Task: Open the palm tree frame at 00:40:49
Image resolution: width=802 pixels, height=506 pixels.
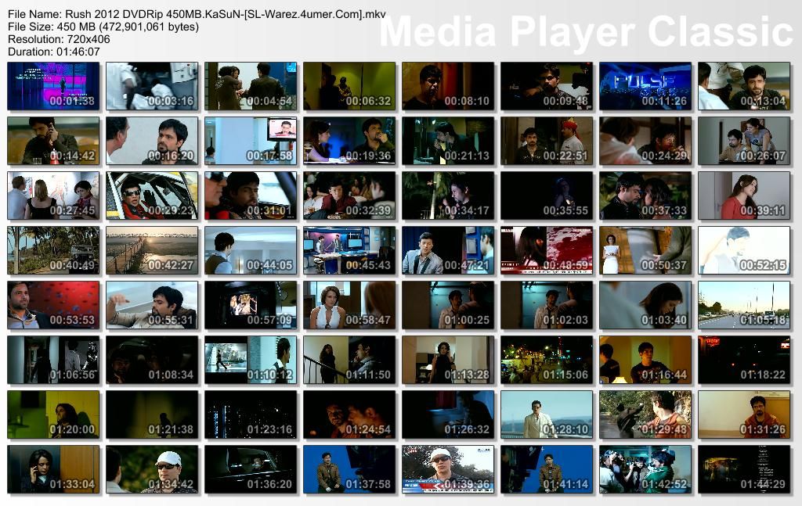Action: [x=53, y=250]
